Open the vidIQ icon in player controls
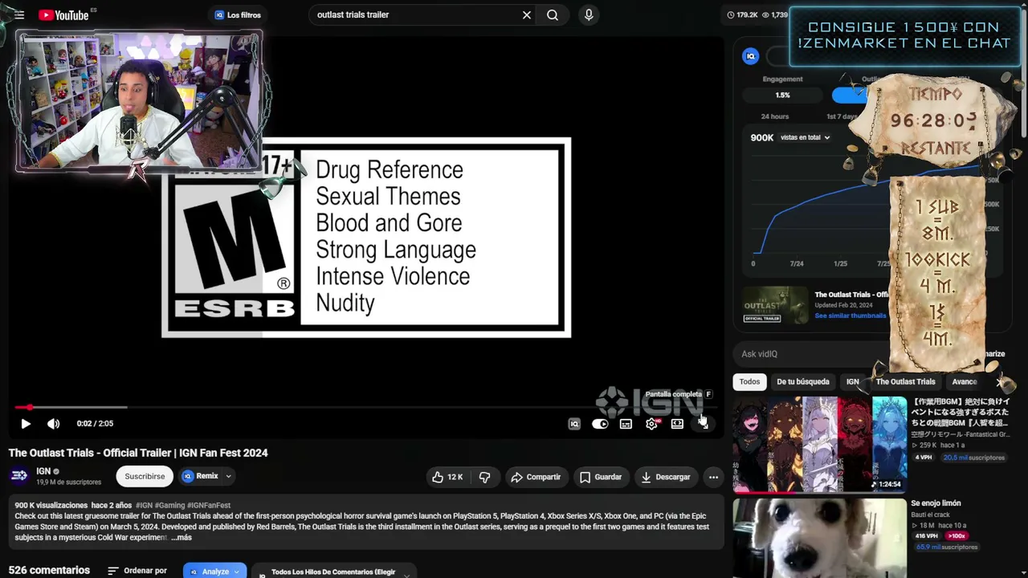The image size is (1028, 578). coord(574,424)
